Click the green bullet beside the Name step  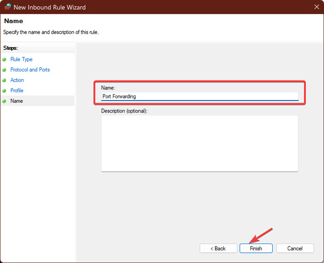(x=5, y=101)
